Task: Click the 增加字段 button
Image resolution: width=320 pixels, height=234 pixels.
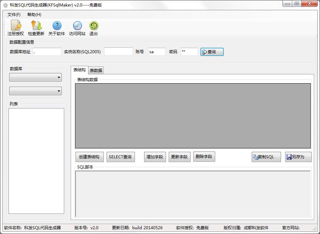Action: tap(155, 157)
